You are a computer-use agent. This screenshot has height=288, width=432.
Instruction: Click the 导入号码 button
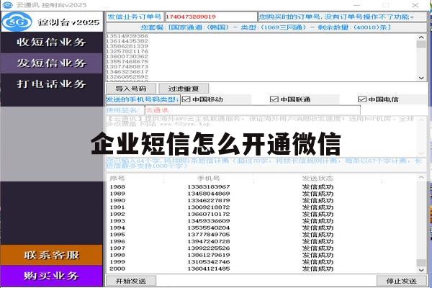(x=131, y=89)
